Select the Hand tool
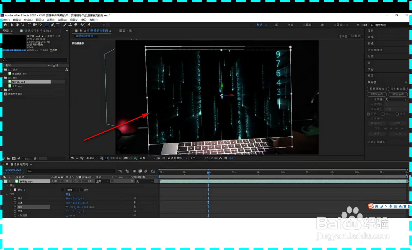 pyautogui.click(x=17, y=25)
